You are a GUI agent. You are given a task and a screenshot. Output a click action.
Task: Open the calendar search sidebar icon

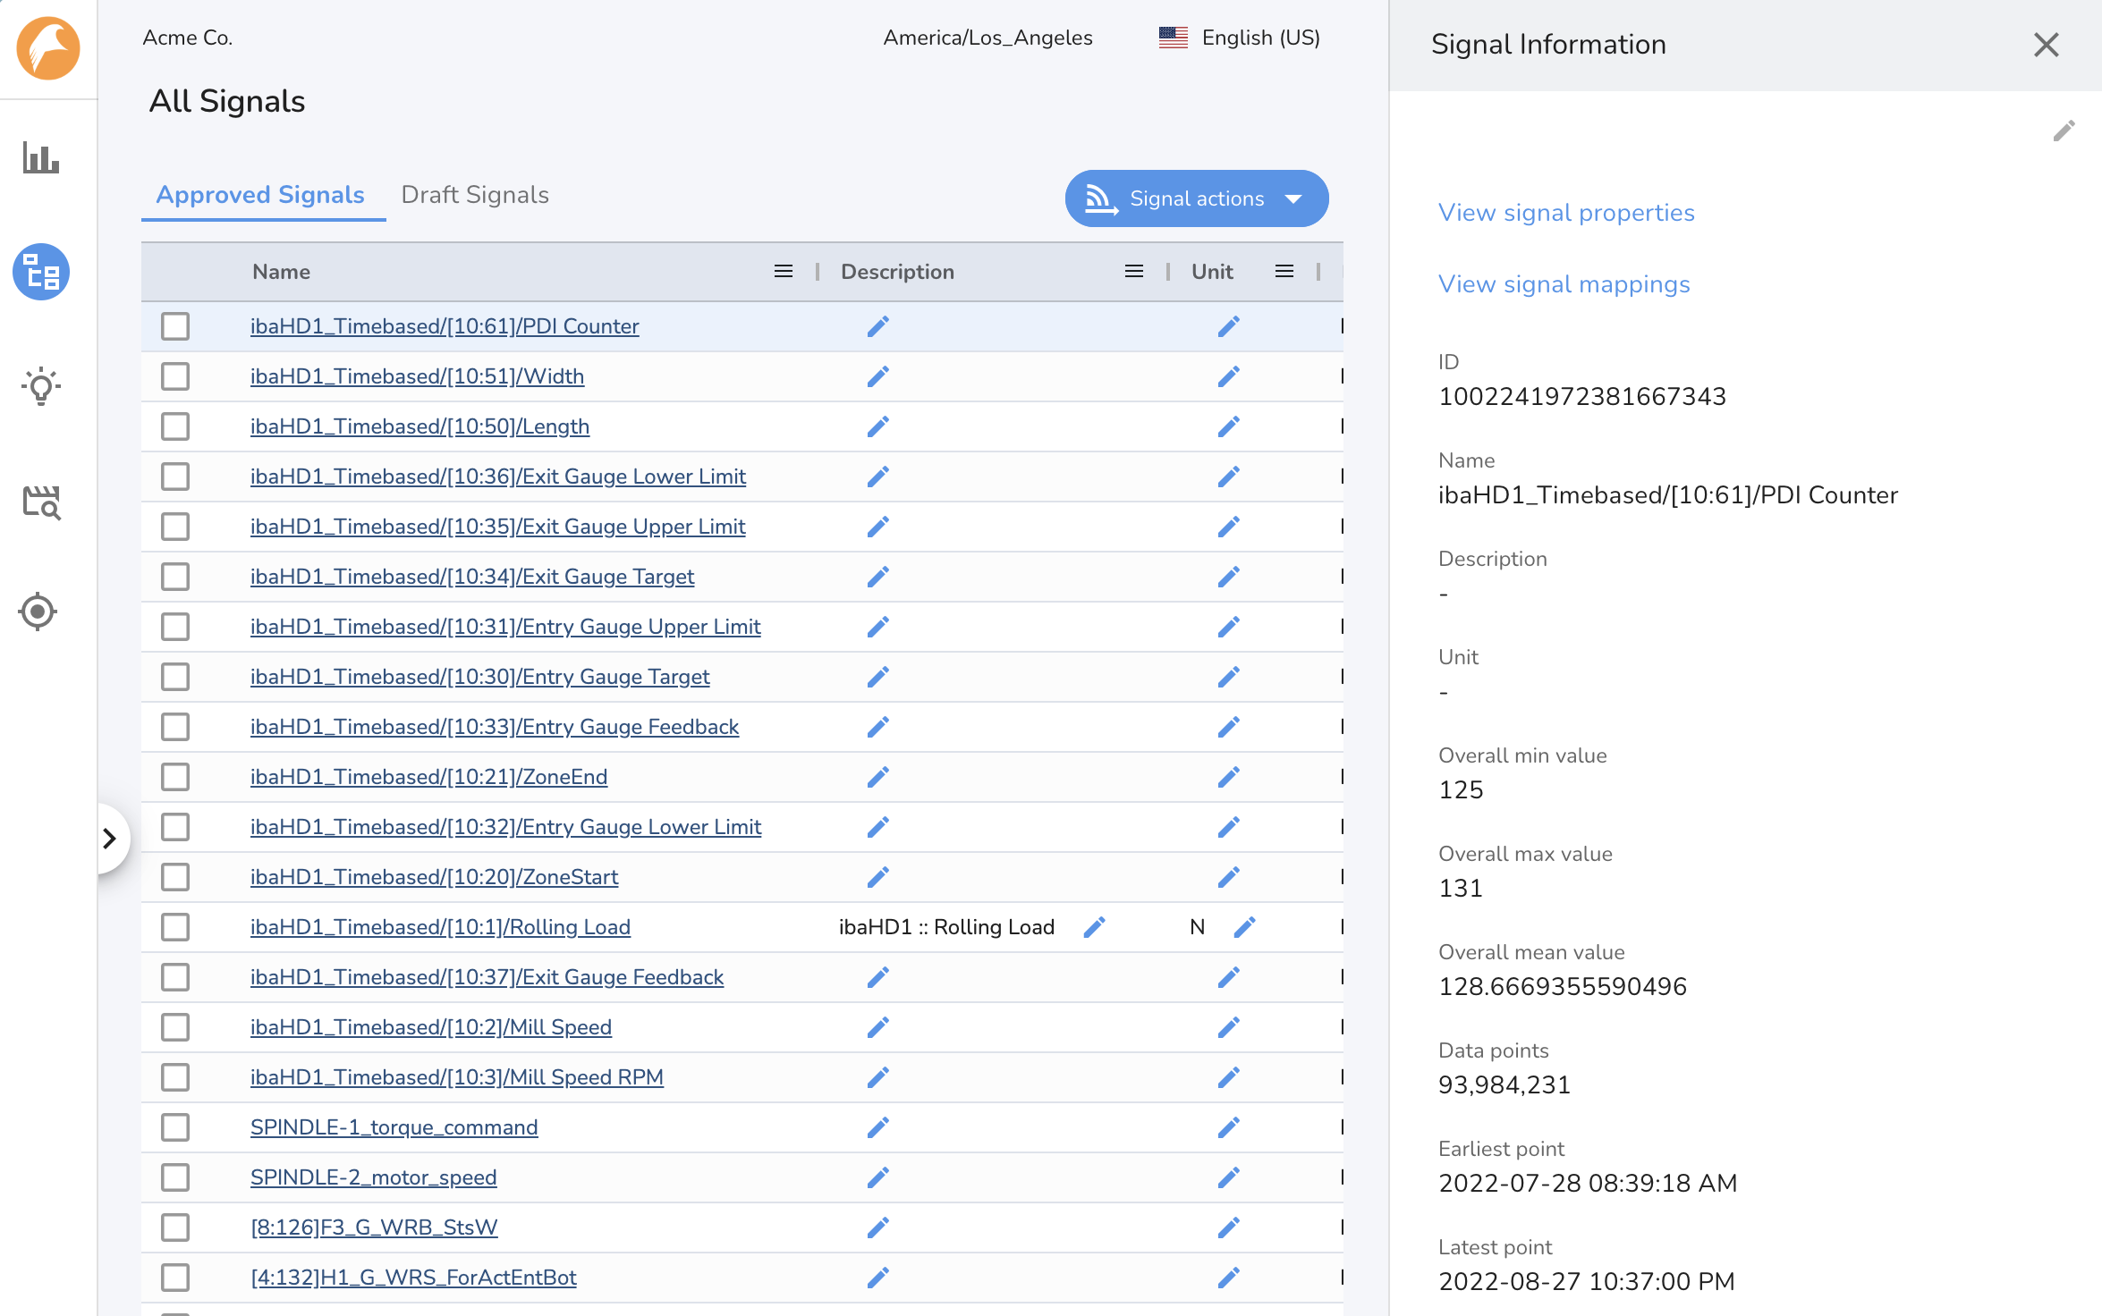coord(41,502)
